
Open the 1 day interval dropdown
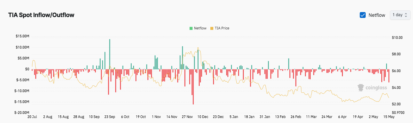(400, 15)
